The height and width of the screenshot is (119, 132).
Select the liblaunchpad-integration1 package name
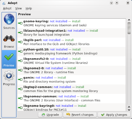coord(45,31)
